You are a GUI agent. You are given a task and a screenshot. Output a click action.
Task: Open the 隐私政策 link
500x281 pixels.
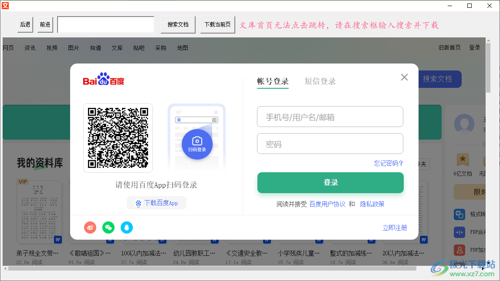pyautogui.click(x=372, y=204)
